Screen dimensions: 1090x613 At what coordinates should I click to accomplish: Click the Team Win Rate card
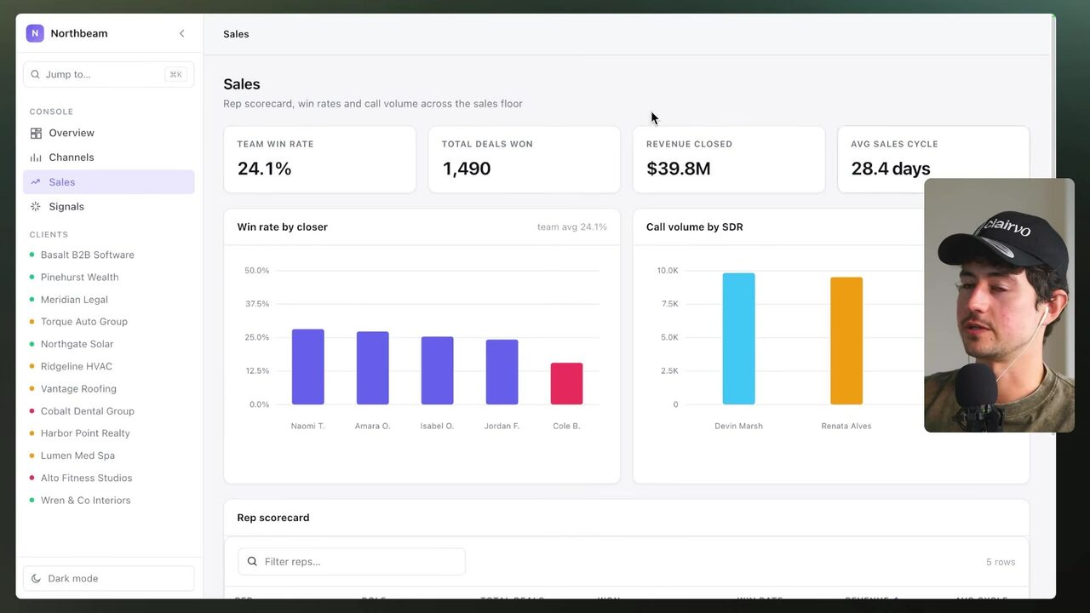319,159
